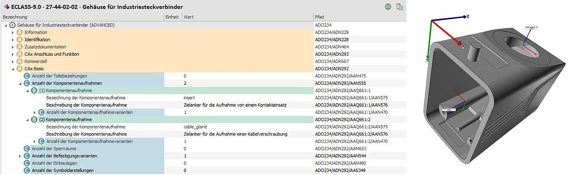568x175 pixels.
Task: Select the Identifikation row label
Action: click(x=37, y=40)
